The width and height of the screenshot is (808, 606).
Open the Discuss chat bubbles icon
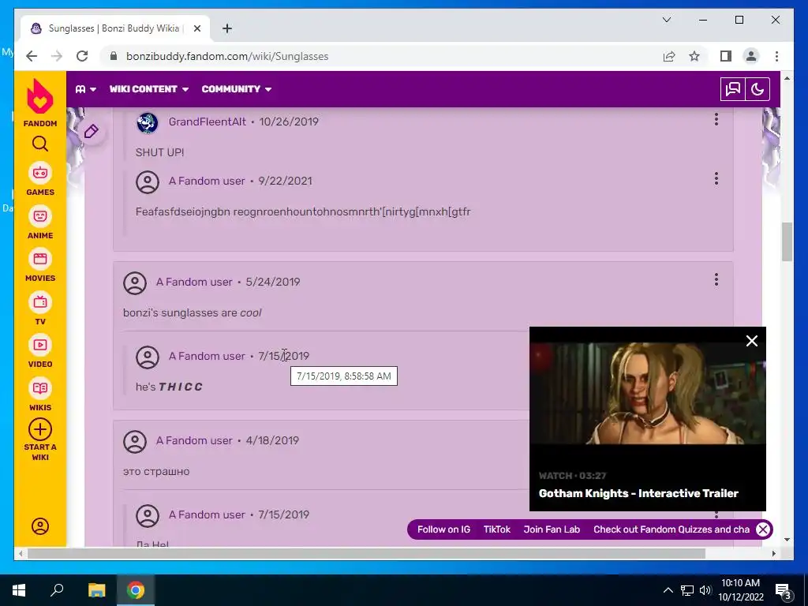[733, 89]
